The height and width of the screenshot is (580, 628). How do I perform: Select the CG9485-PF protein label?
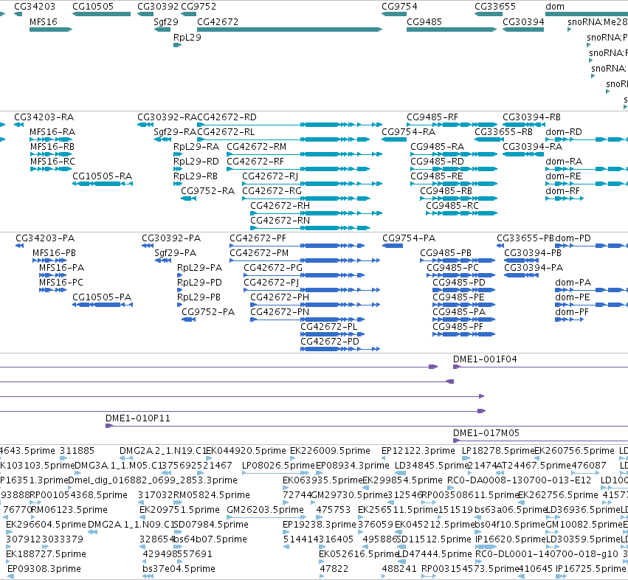click(x=458, y=327)
